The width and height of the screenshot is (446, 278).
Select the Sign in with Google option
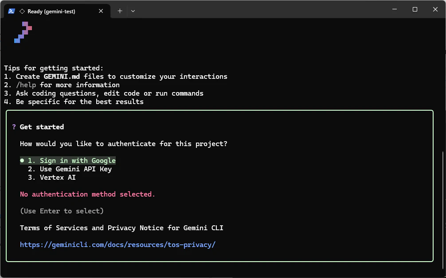[68, 160]
